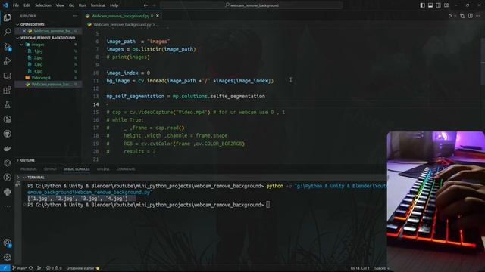The height and width of the screenshot is (272, 485).
Task: Open the Selection menu
Action: click(43, 5)
